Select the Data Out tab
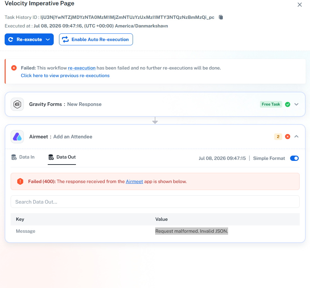 tap(62, 157)
